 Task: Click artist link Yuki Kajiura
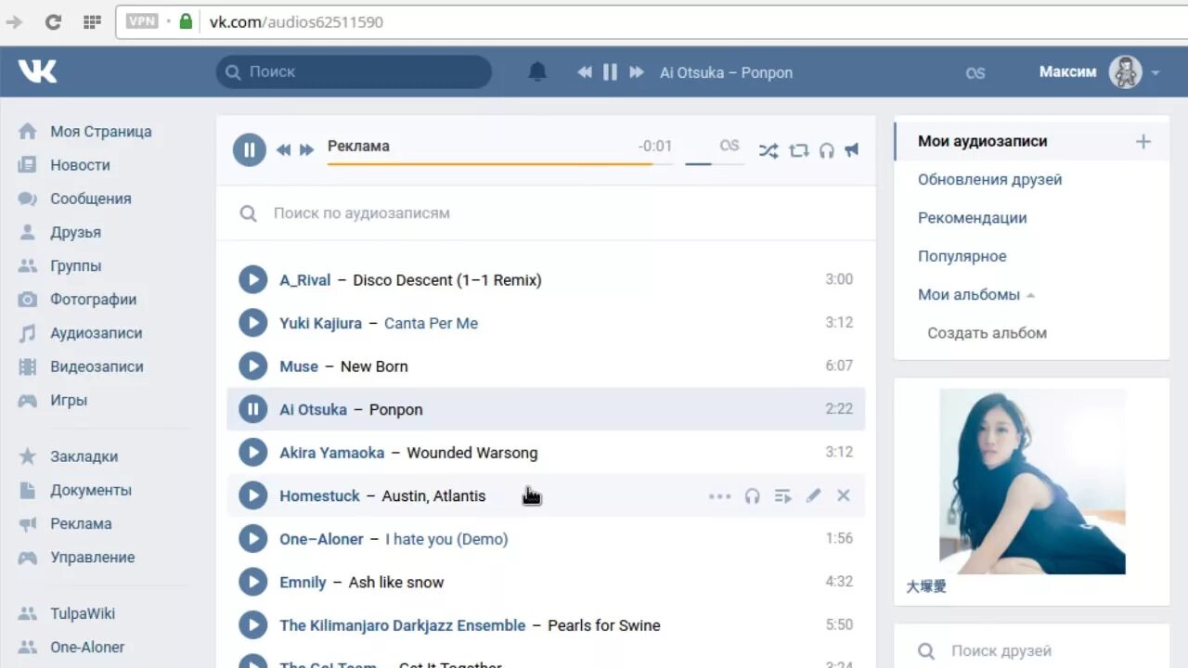320,323
